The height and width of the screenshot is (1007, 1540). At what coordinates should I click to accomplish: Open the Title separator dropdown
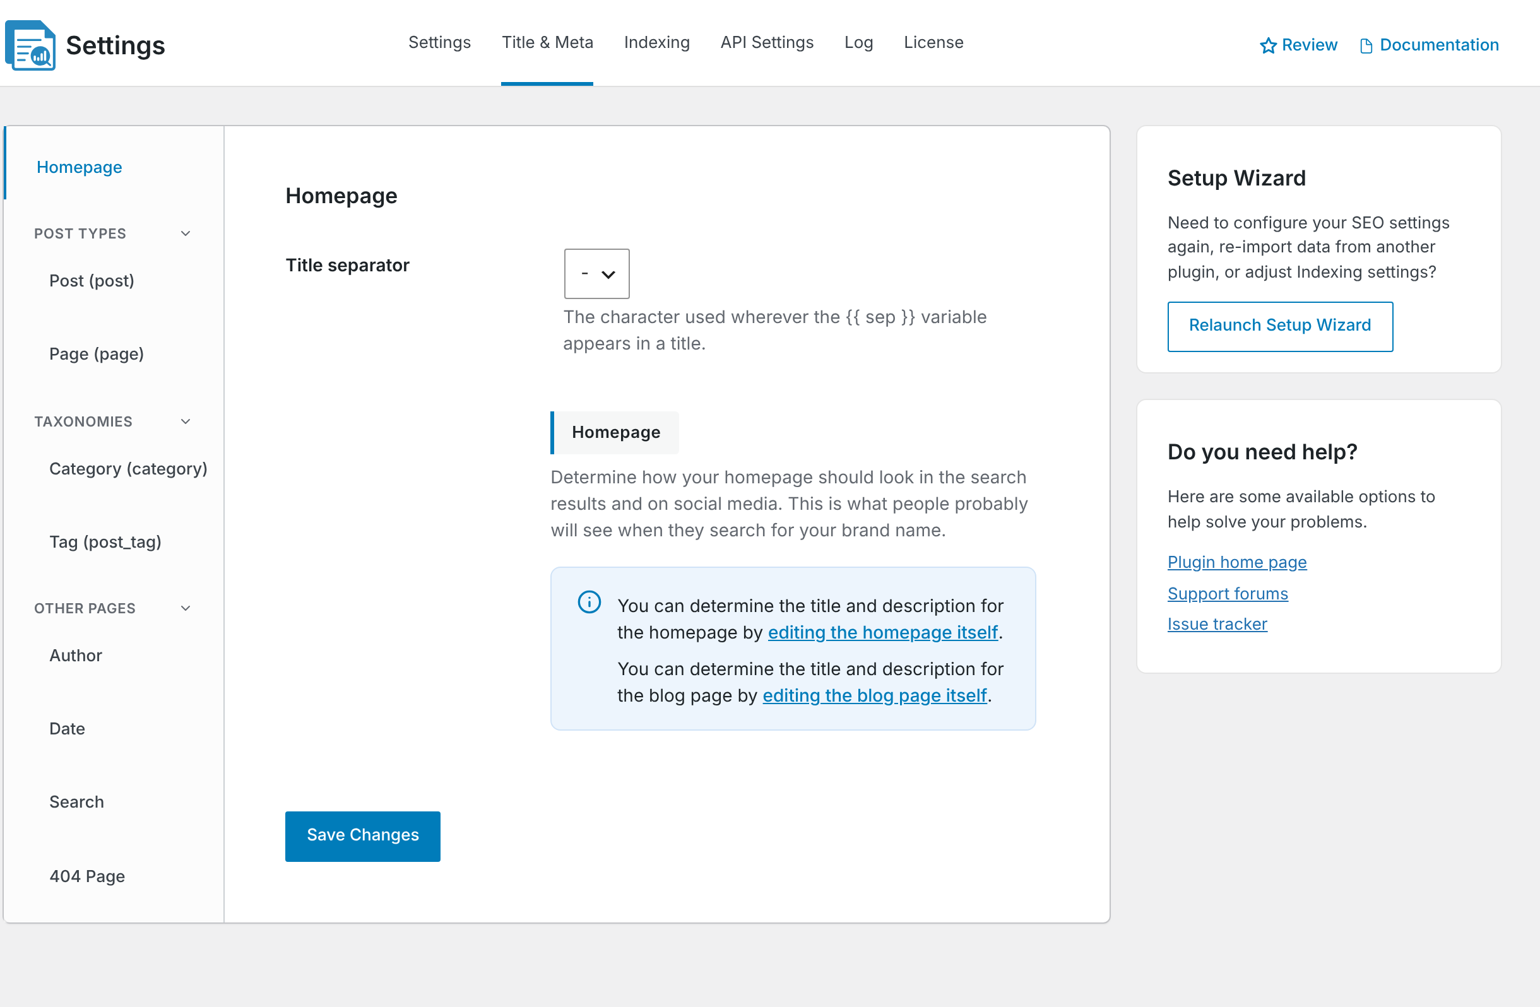[x=596, y=274]
